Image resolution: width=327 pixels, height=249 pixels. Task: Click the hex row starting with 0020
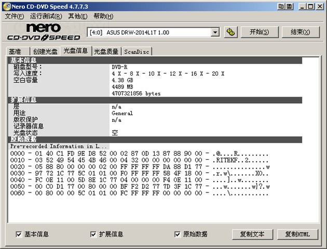click(x=140, y=167)
